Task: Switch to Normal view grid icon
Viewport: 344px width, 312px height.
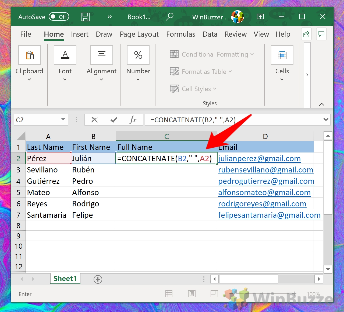Action: pyautogui.click(x=169, y=294)
